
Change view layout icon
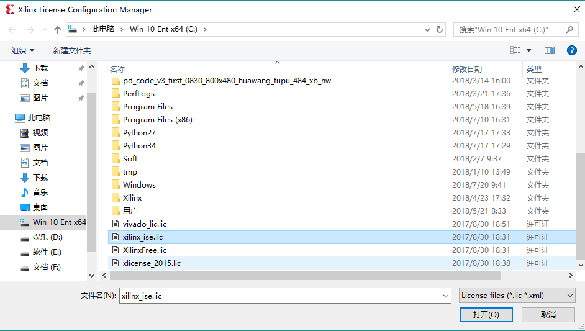[515, 50]
